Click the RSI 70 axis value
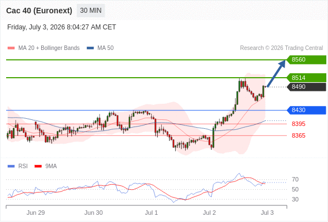The height and width of the screenshot is (222, 328). [x=295, y=179]
